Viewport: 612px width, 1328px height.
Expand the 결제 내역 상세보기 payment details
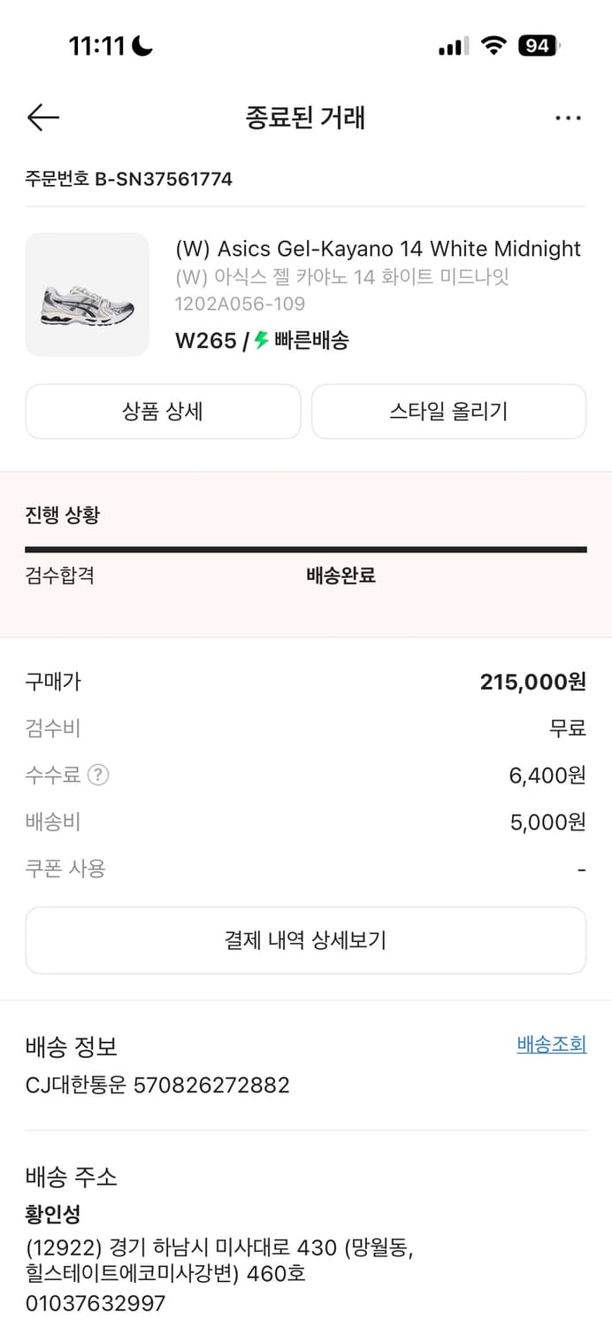(x=306, y=940)
